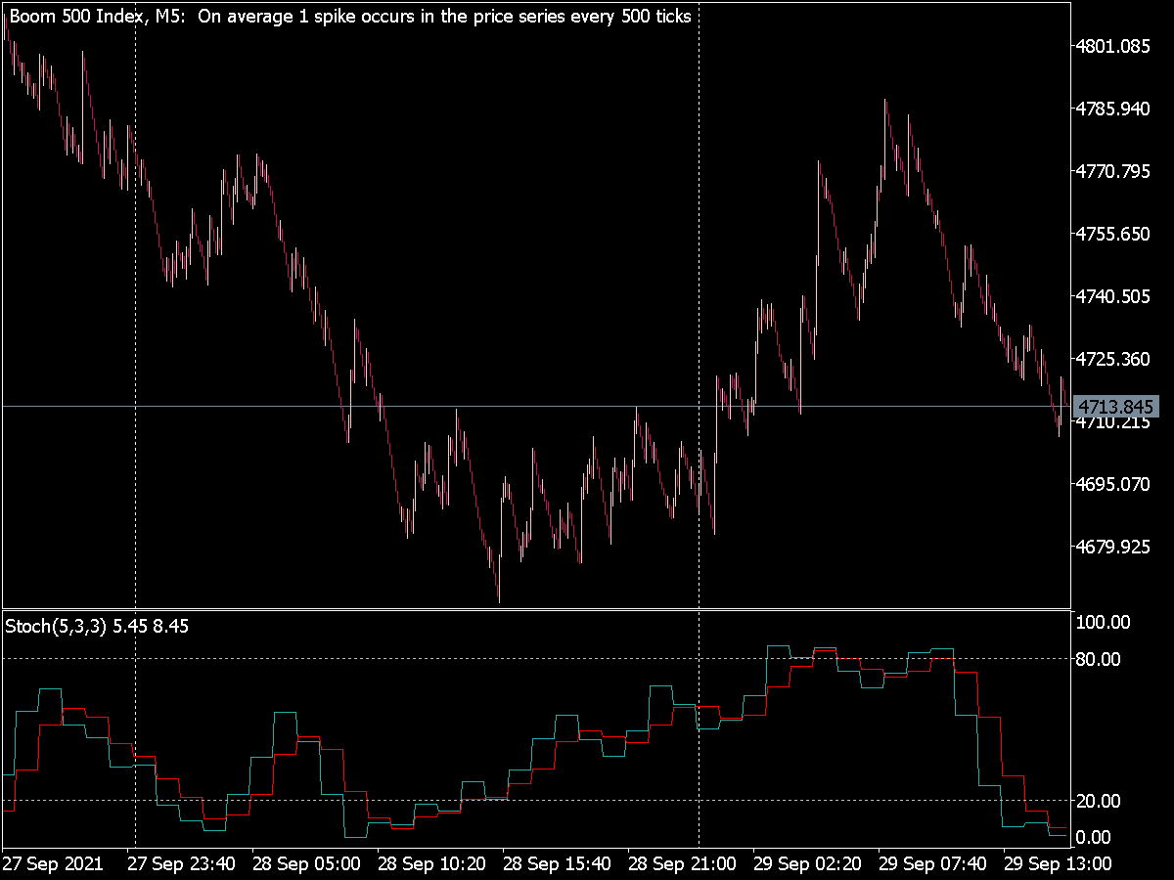
Task: Select the 27 Sep 2021 time label
Action: 54,863
